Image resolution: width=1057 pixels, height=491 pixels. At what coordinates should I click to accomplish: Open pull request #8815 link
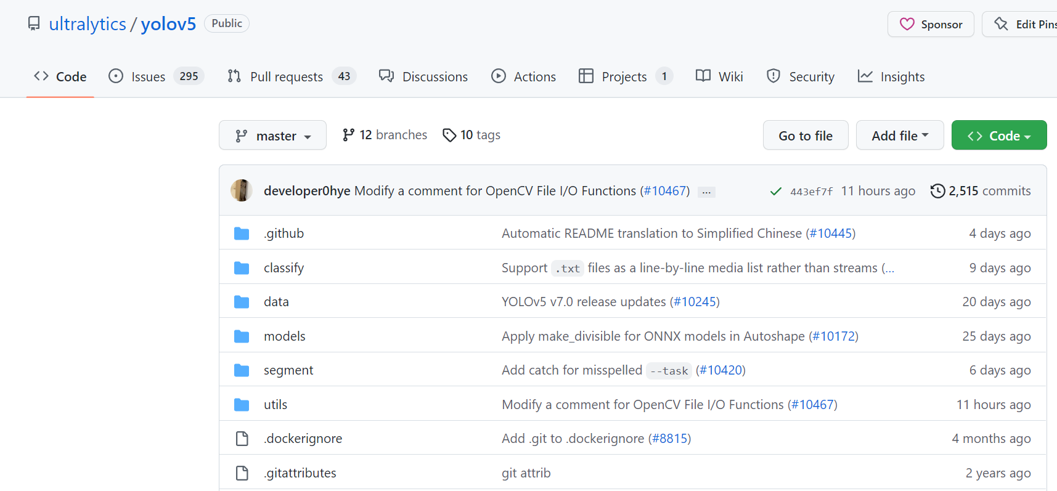click(x=670, y=439)
